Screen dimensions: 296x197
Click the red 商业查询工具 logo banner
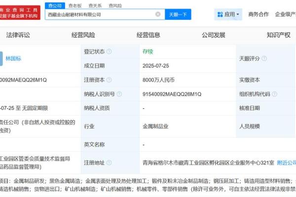pos(20,13)
